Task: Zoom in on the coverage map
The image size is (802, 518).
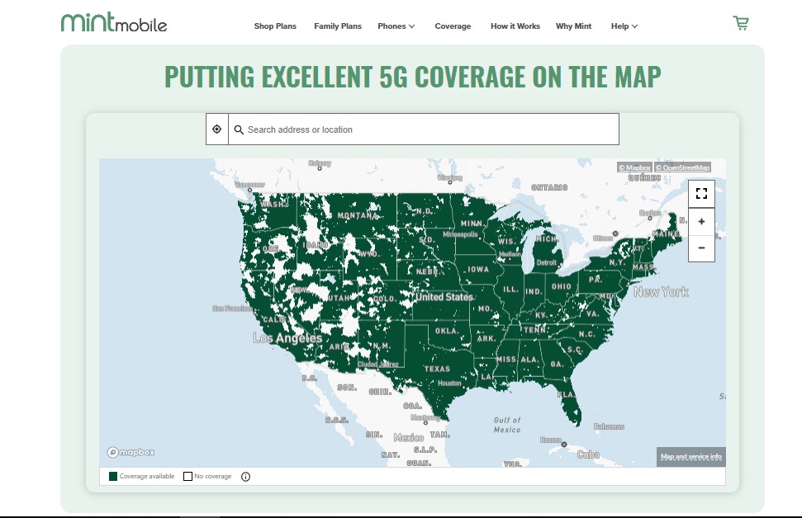Action: pyautogui.click(x=701, y=222)
